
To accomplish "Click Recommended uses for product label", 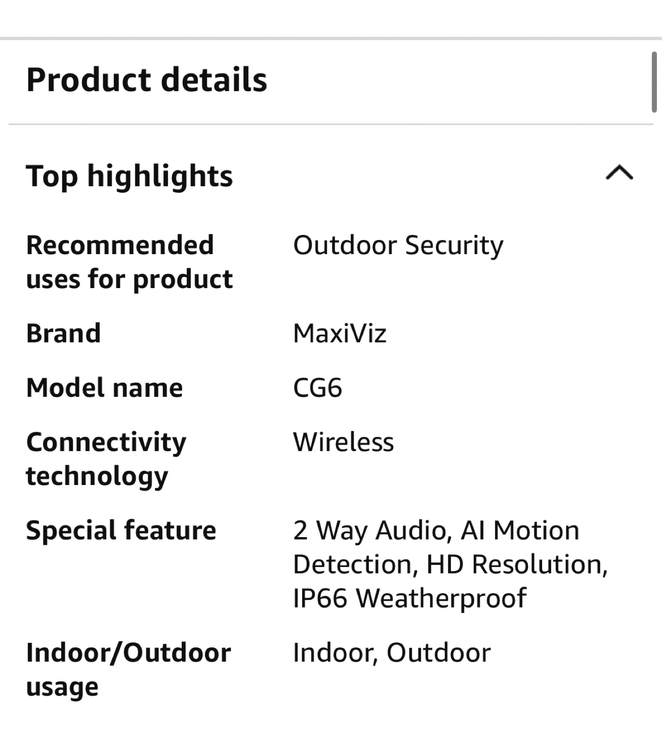I will point(129,262).
